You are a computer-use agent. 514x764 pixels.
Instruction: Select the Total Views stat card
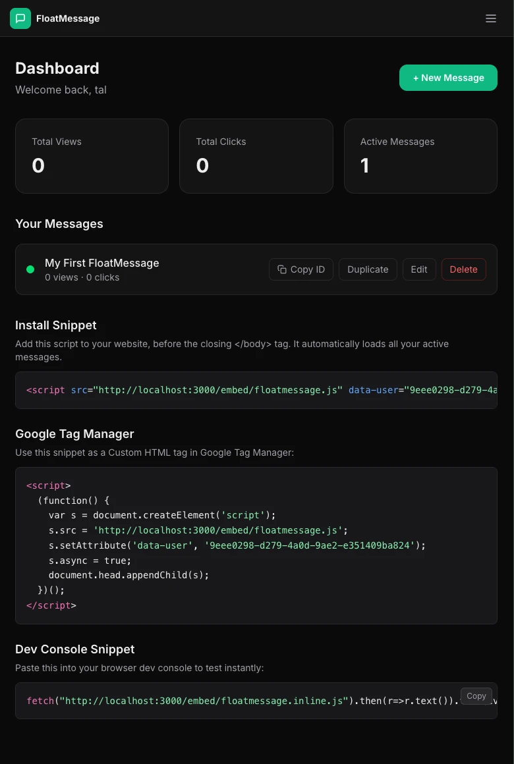tap(92, 155)
